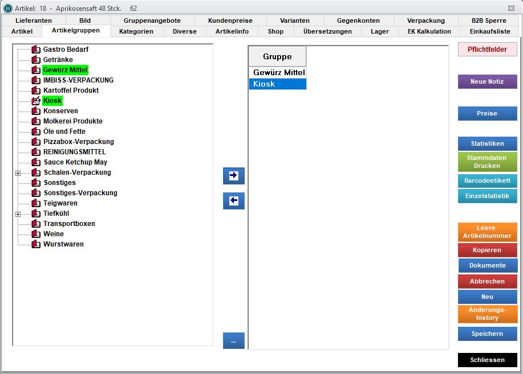Open the EK Kalkulation tab
Screen dimensions: 523x374
coord(429,31)
